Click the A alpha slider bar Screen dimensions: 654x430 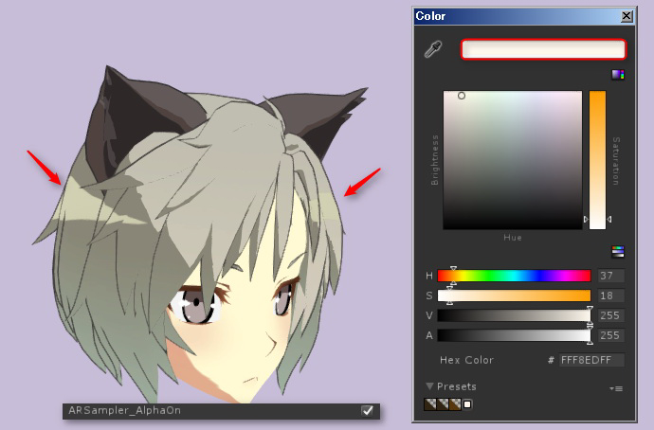tap(514, 334)
